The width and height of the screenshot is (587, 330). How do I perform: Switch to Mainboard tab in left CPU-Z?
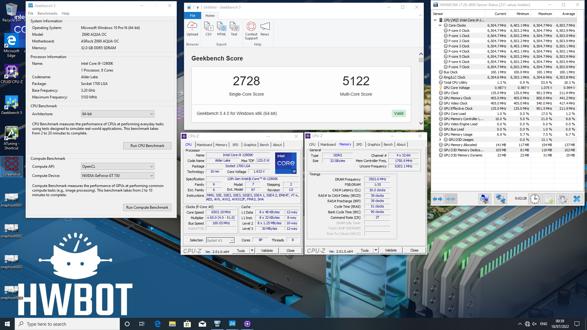click(204, 145)
